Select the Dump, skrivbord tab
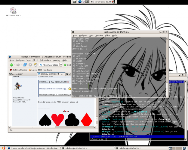The width and height of the screenshot is (188, 150). (x=51, y=74)
